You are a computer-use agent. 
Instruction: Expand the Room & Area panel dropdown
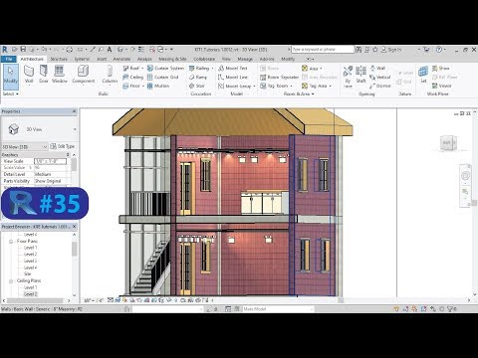pos(299,94)
